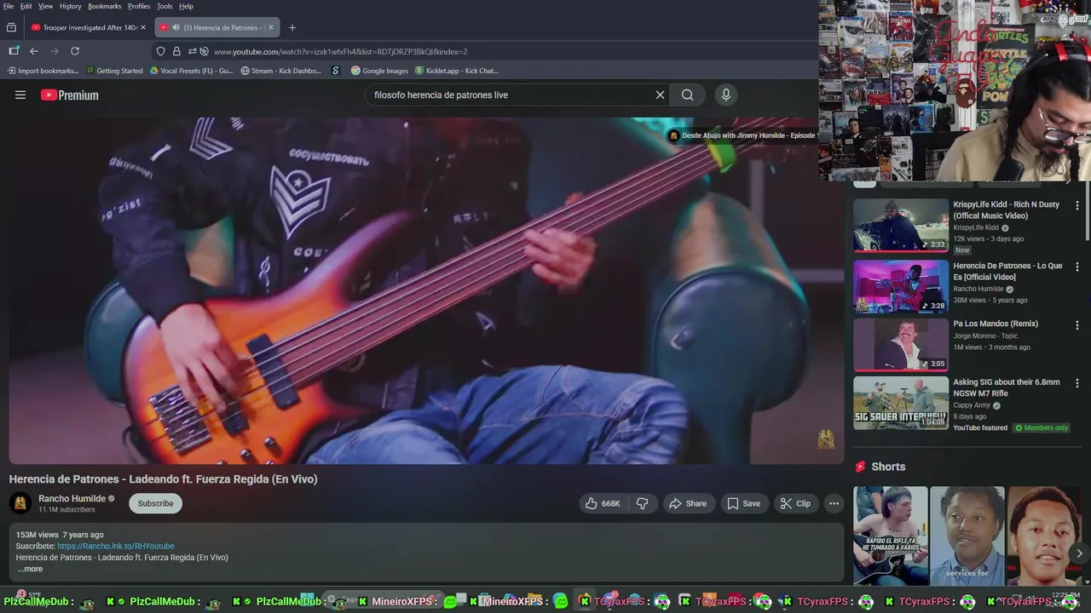Share this video
Viewport: 1091px width, 613px height.
[688, 503]
